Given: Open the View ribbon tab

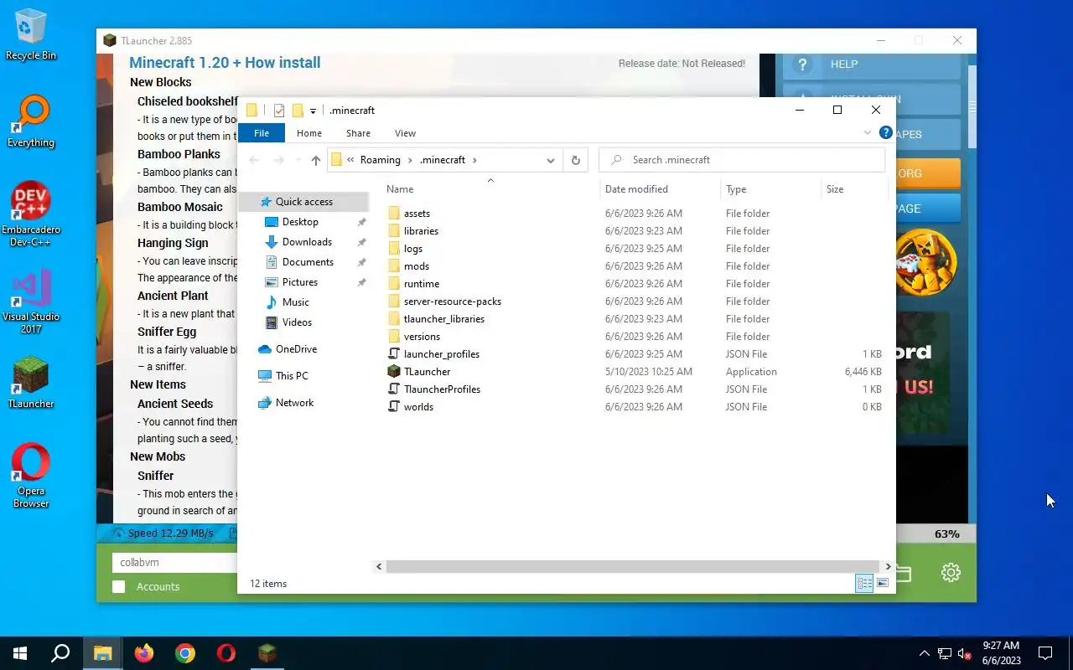Looking at the screenshot, I should pyautogui.click(x=405, y=133).
